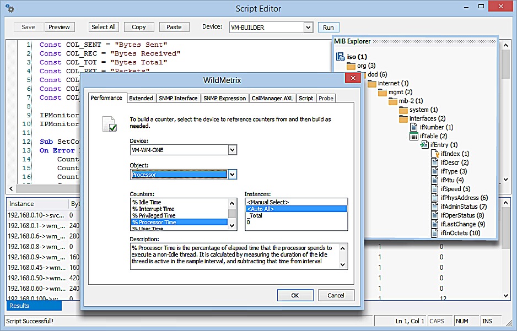Minimize the Script Editor window
This screenshot has width=517, height=331.
(466, 7)
